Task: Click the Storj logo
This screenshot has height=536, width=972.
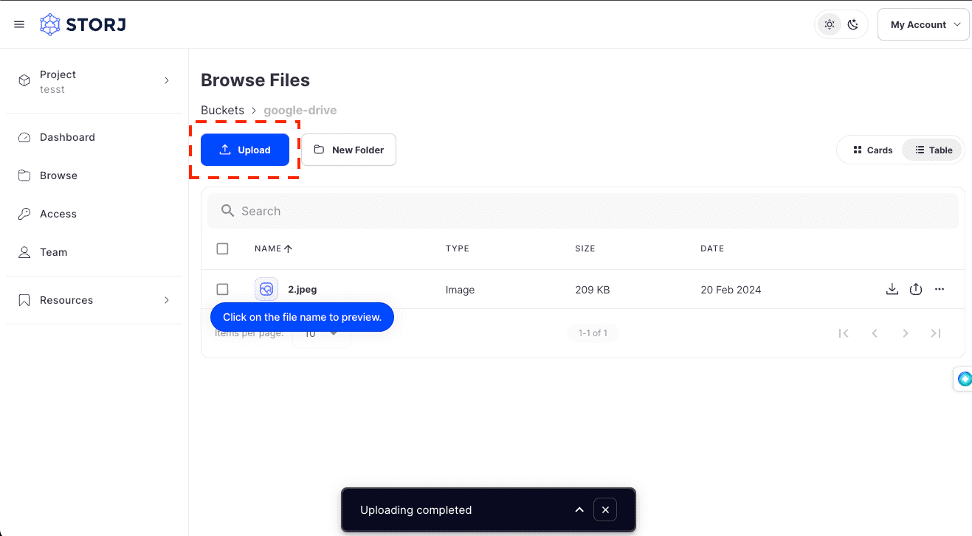Action: click(x=83, y=24)
